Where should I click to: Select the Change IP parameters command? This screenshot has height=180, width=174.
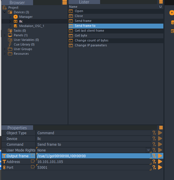pos(91,46)
